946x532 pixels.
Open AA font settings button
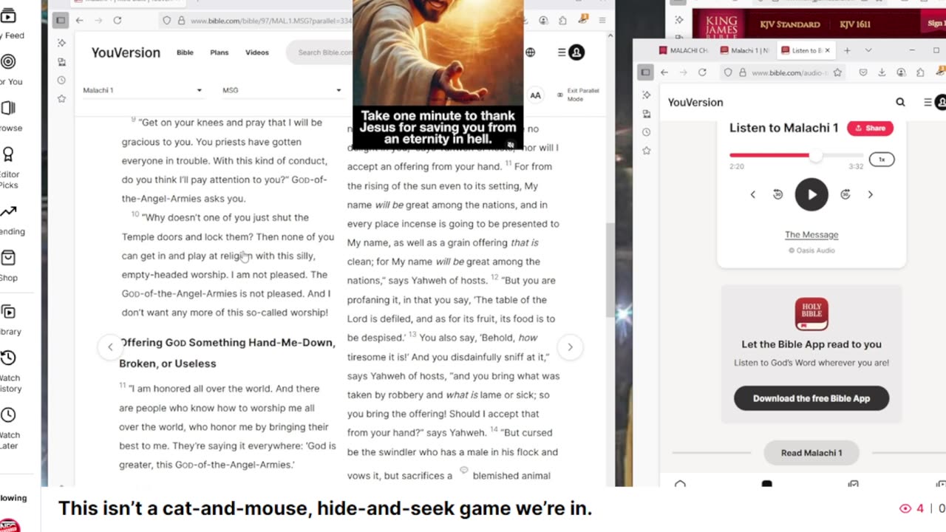pos(535,95)
